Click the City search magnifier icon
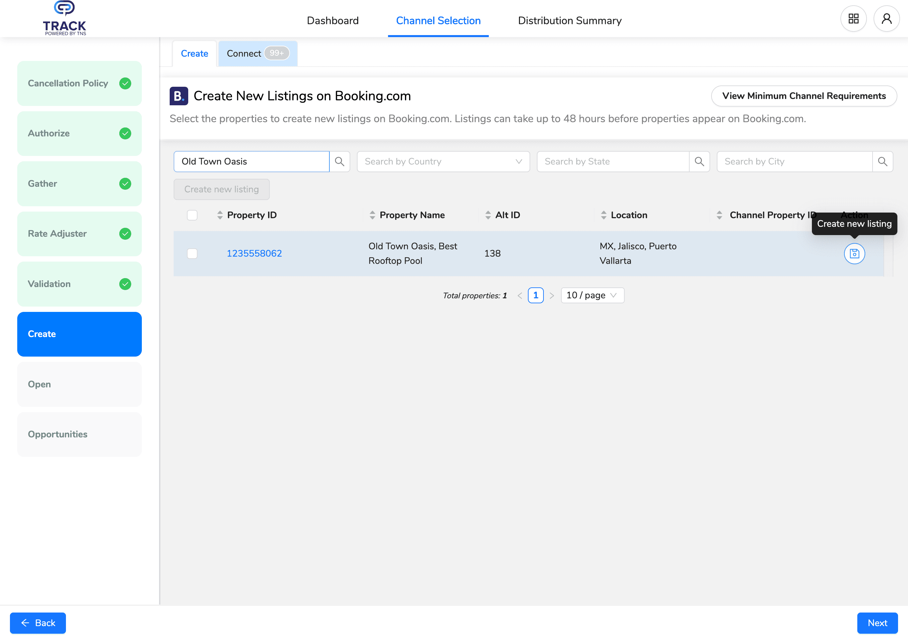Screen dimensions: 908x641 [883, 162]
